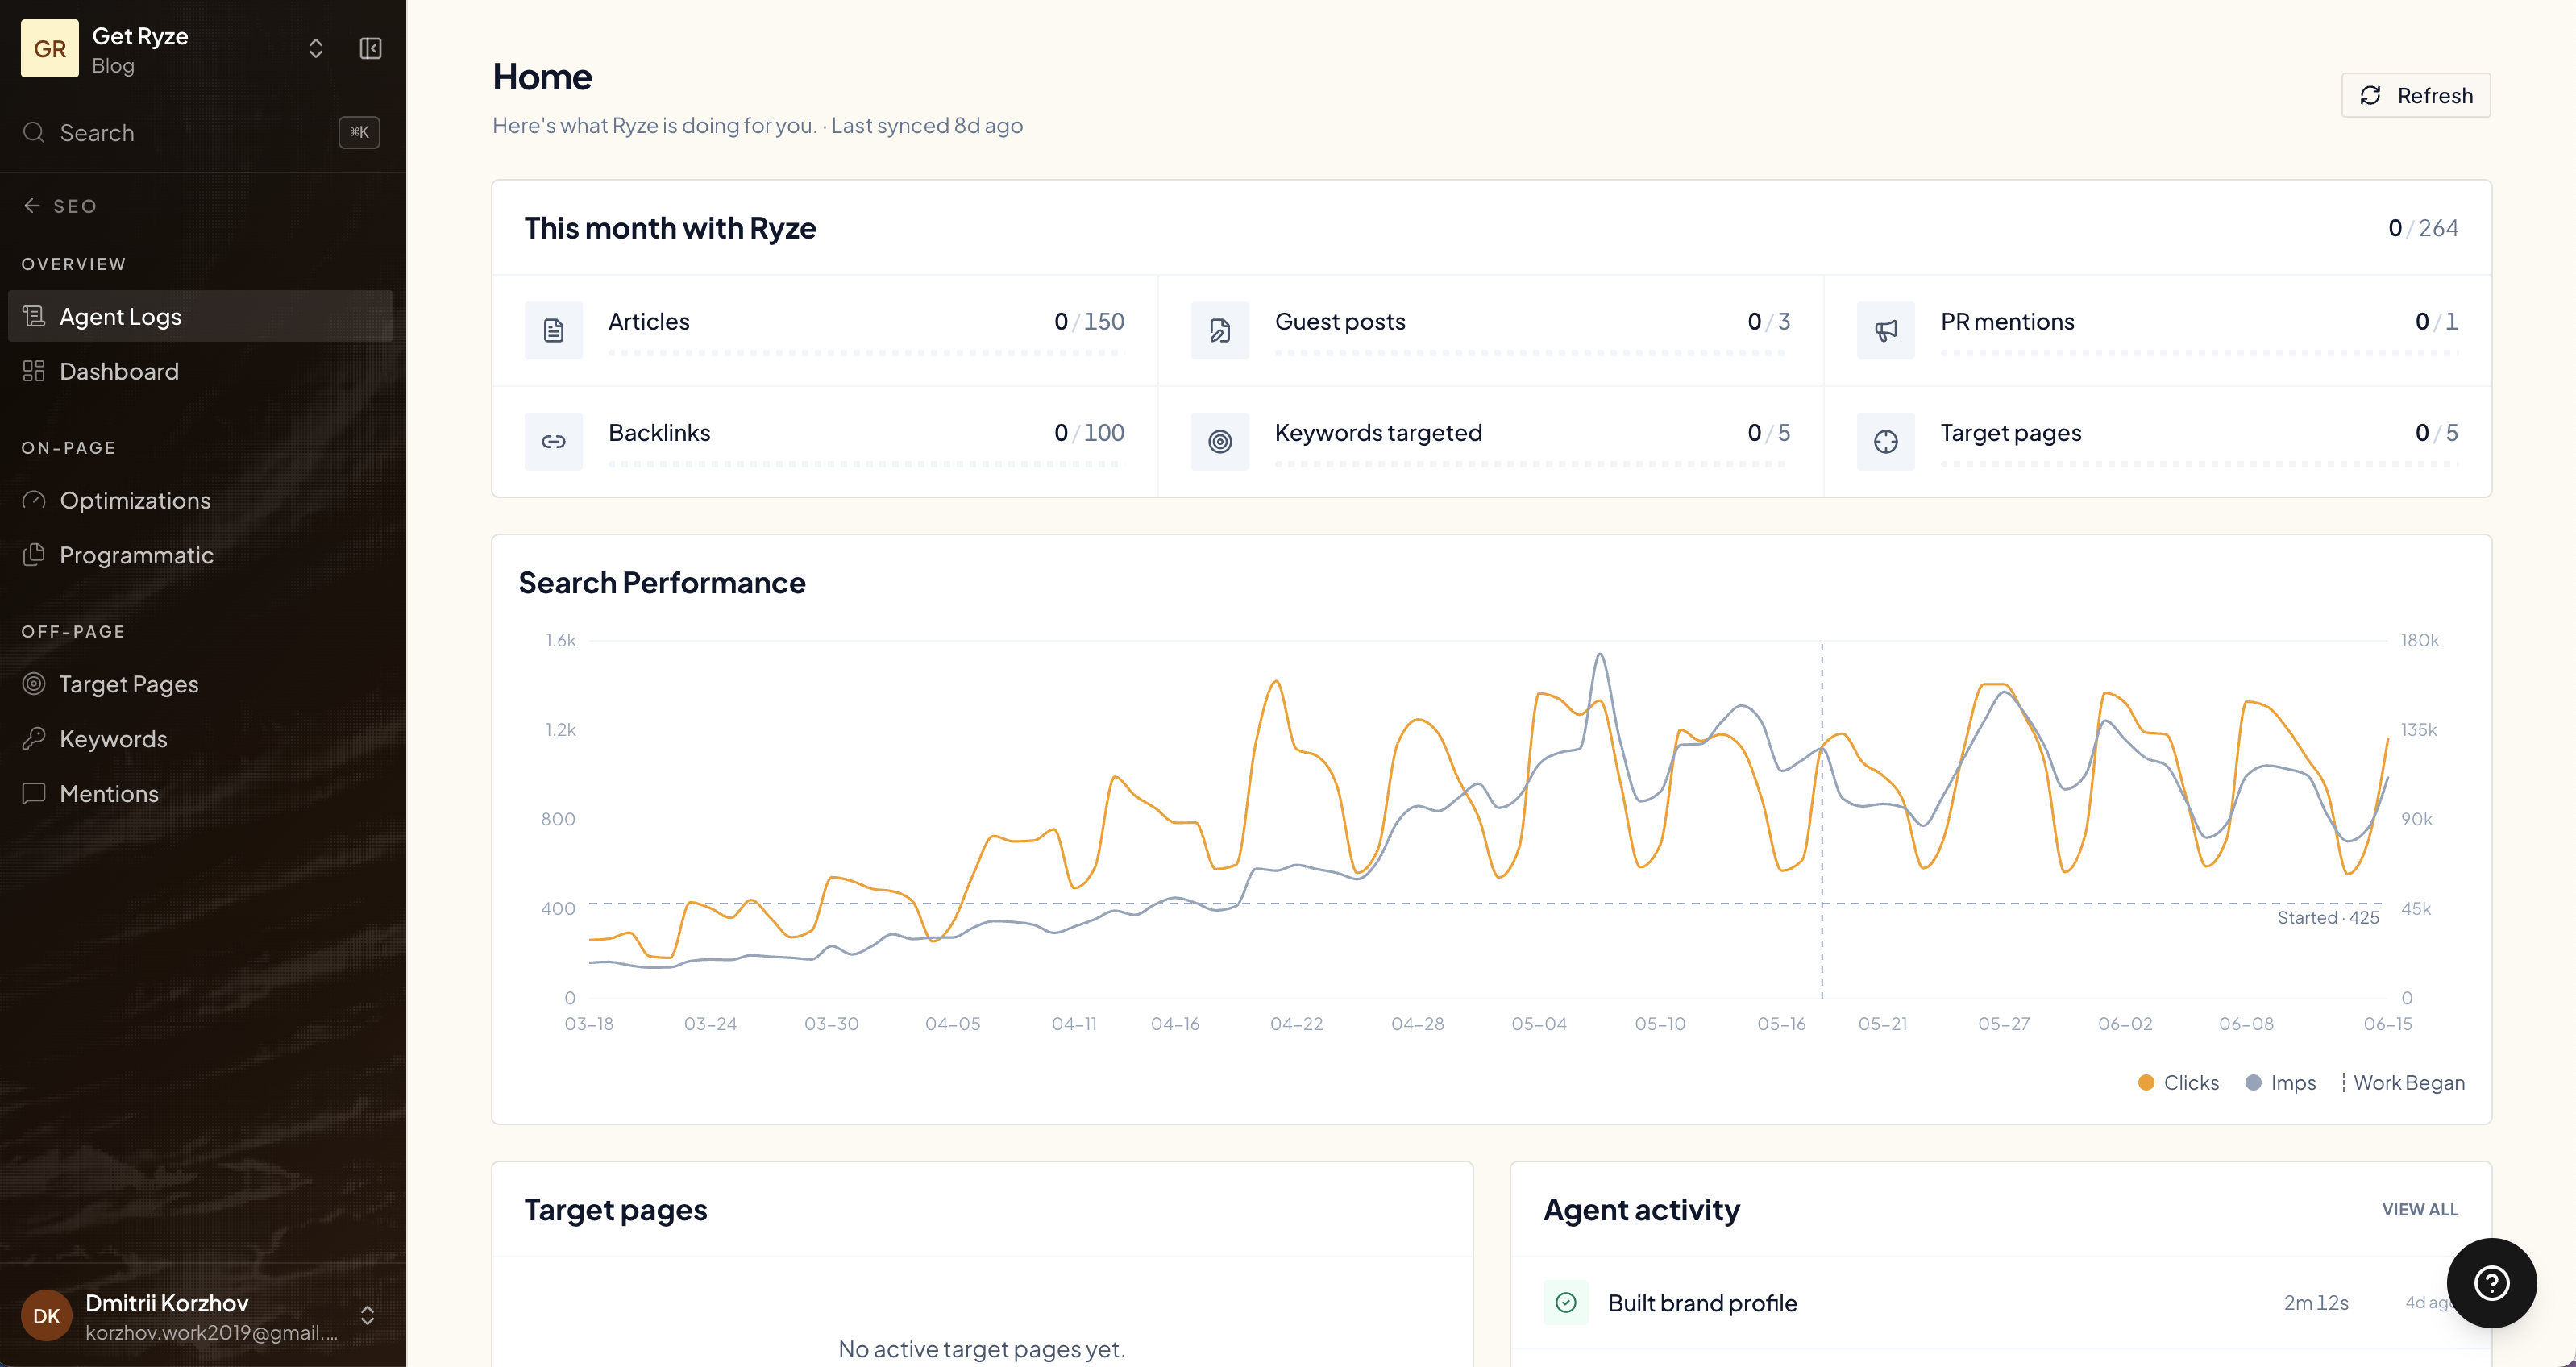Click the Work Began dashed marker line
This screenshot has height=1367, width=2576.
coord(1821,820)
